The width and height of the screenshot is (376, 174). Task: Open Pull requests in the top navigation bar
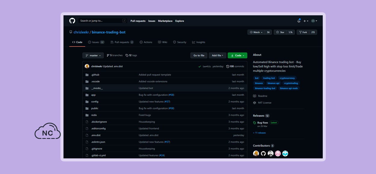coord(138,21)
